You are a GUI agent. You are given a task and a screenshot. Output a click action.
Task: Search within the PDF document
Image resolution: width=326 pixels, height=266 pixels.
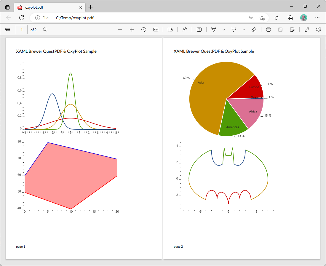pos(45,30)
